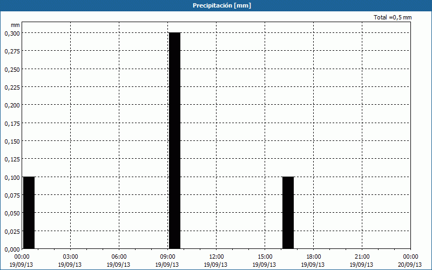Click the Precipitación [mm] title bar

point(216,5)
